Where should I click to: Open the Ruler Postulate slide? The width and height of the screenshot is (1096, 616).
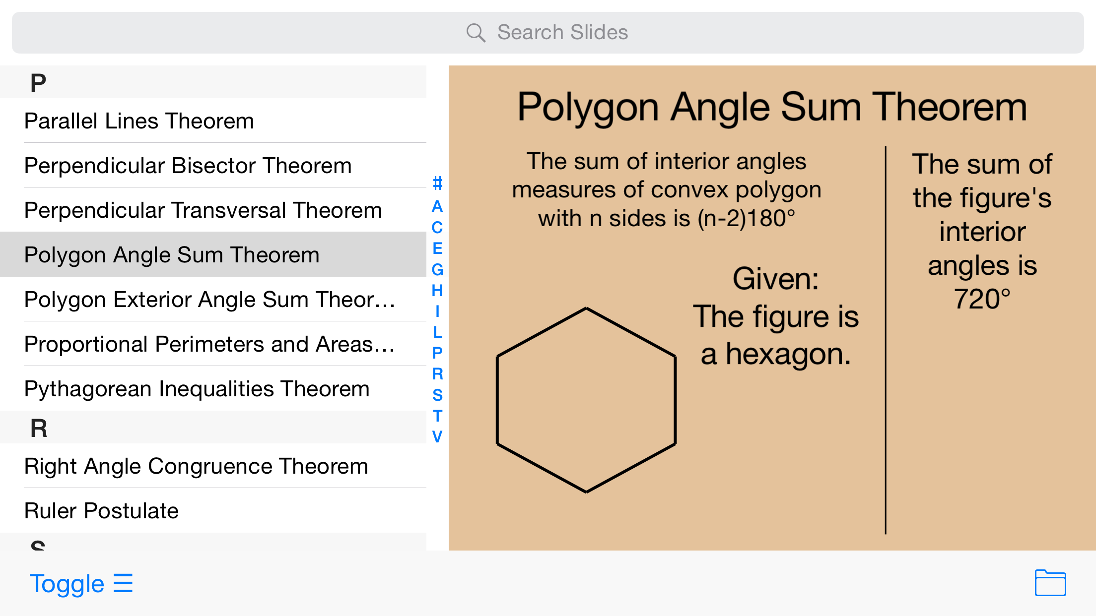coord(101,511)
